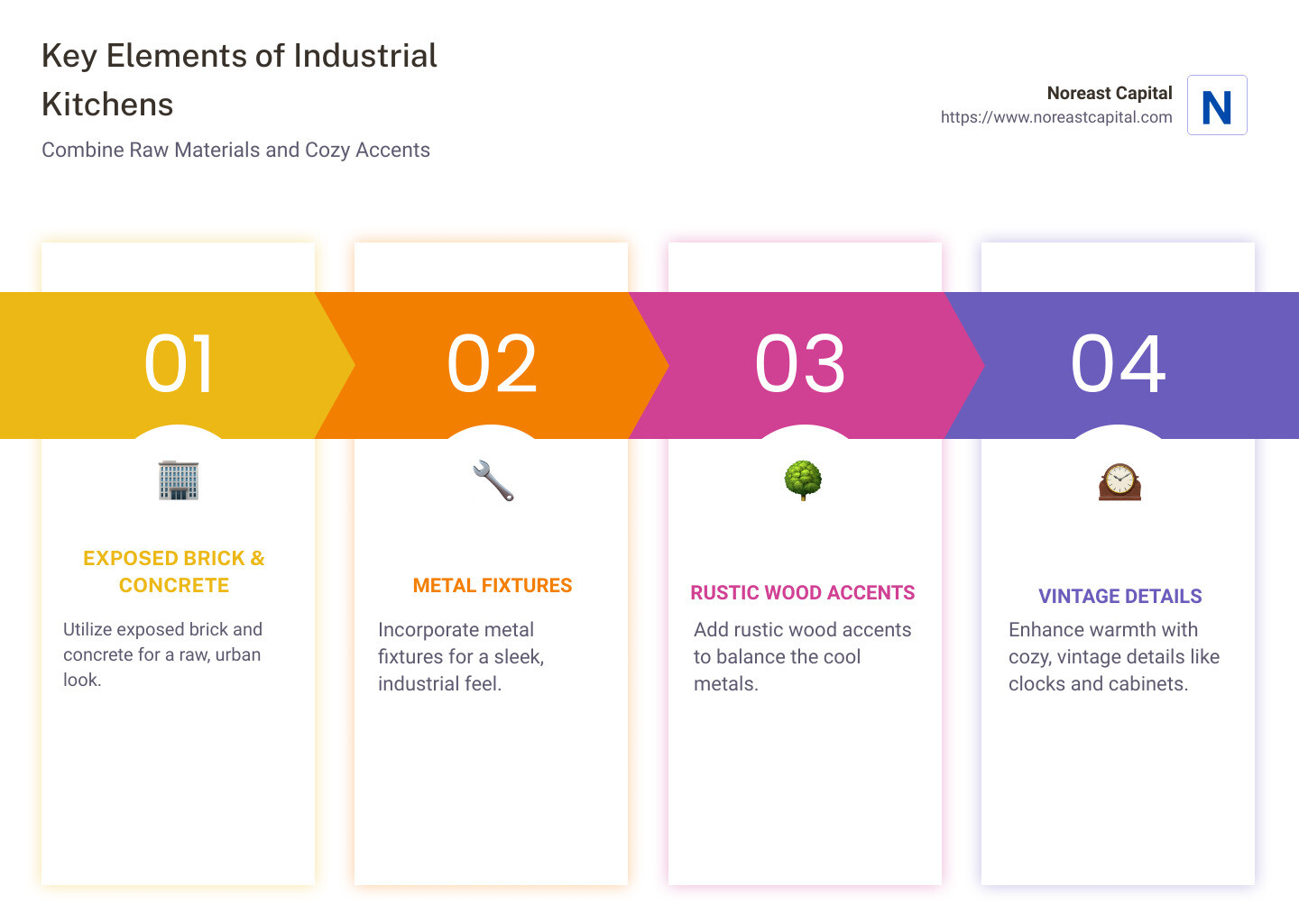Click the pink 03 step number
This screenshot has width=1299, height=923.
800,364
